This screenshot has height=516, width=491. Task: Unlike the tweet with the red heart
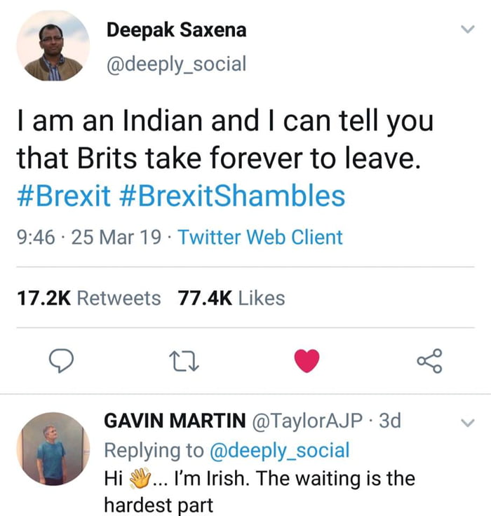[x=306, y=361]
